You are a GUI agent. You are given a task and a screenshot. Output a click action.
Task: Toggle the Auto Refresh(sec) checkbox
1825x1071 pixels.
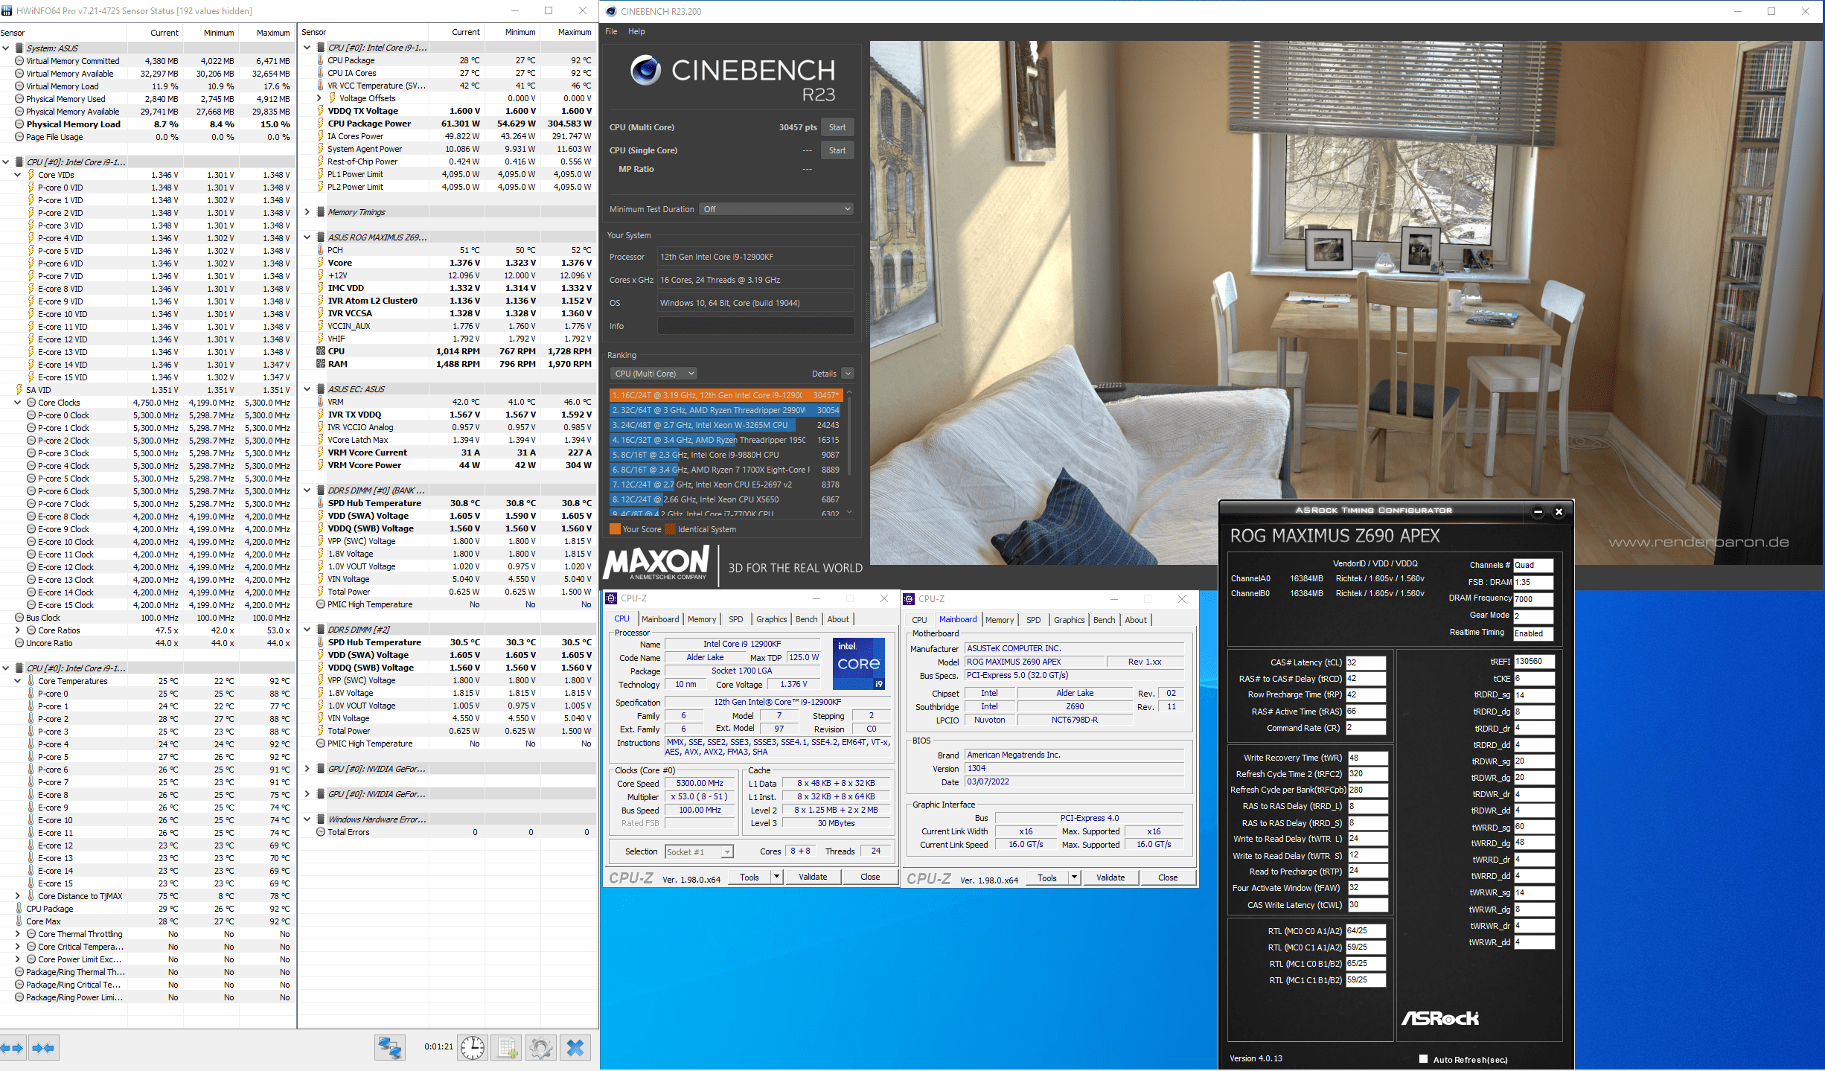point(1423,1058)
